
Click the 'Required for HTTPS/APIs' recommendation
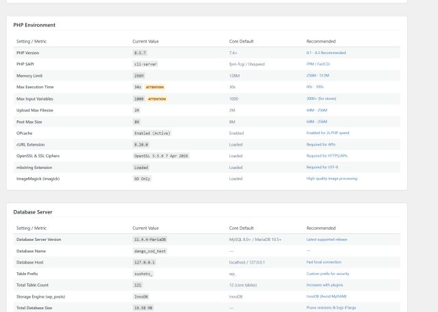[327, 156]
